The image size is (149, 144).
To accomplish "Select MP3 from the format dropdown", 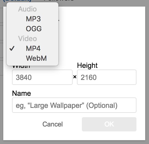I will point(32,19).
